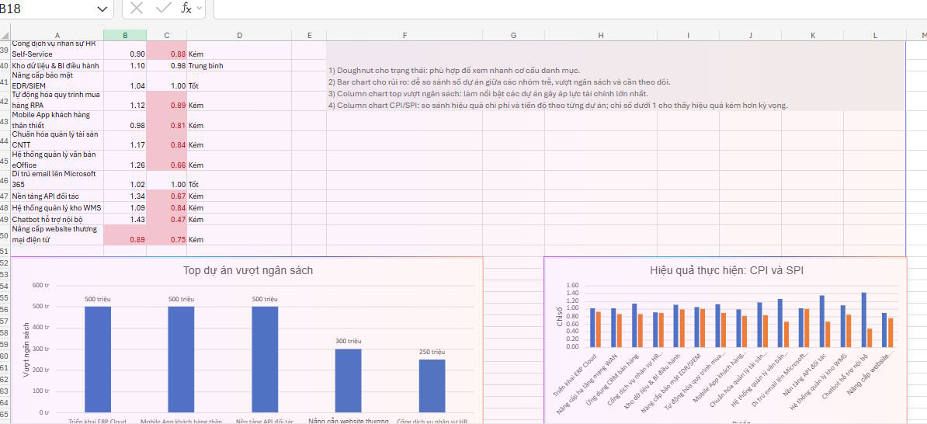Image resolution: width=927 pixels, height=424 pixels.
Task: Select chart title 'Hiệu quả thực hiện: CPI và SPI'
Action: pyautogui.click(x=726, y=271)
